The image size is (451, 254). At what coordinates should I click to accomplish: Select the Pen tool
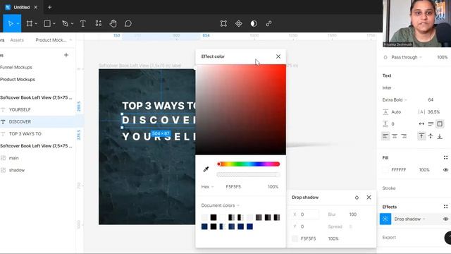[x=66, y=23]
